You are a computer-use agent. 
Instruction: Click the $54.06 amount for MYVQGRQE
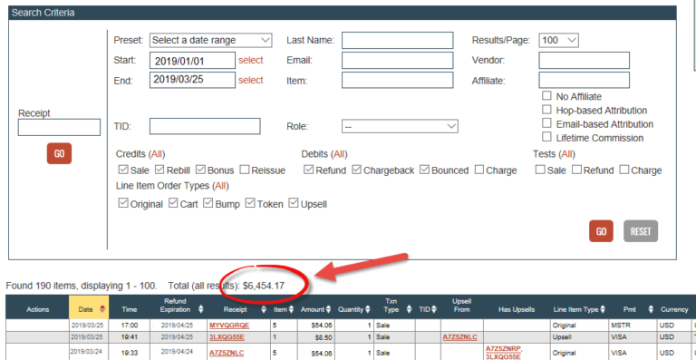[322, 325]
